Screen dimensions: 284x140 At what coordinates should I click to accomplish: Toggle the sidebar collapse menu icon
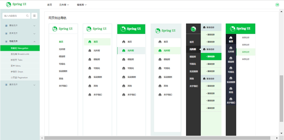click(x=34, y=16)
